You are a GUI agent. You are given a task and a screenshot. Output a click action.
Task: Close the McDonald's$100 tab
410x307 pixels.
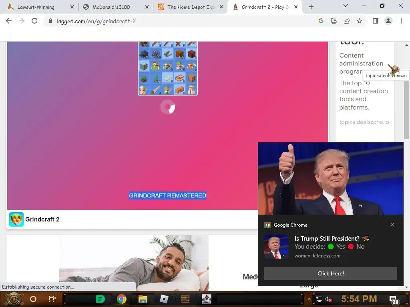tap(147, 7)
